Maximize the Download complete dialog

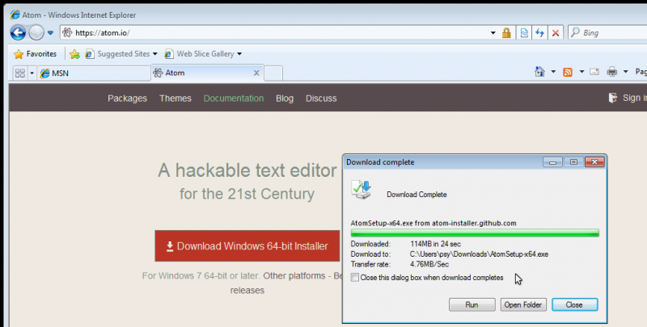[x=573, y=161]
